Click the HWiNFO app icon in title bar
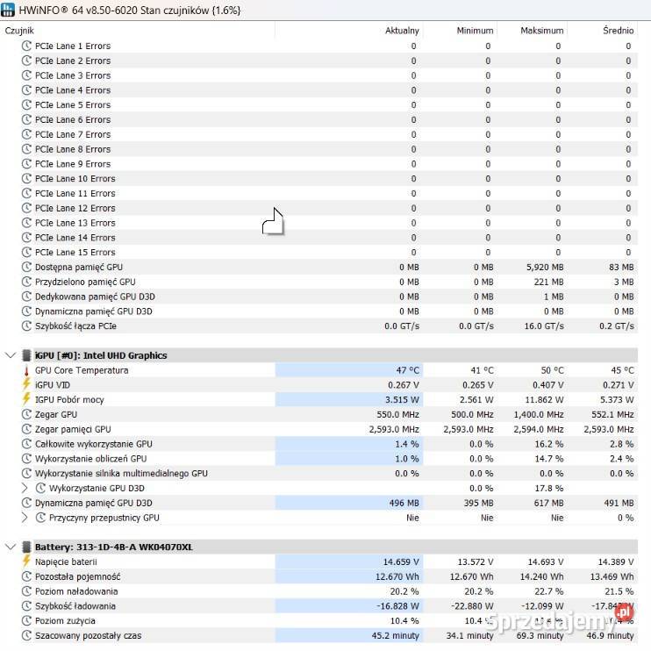 [8, 10]
